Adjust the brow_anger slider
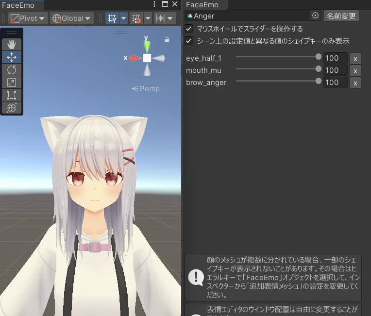Image resolution: width=371 pixels, height=316 pixels. (x=278, y=81)
